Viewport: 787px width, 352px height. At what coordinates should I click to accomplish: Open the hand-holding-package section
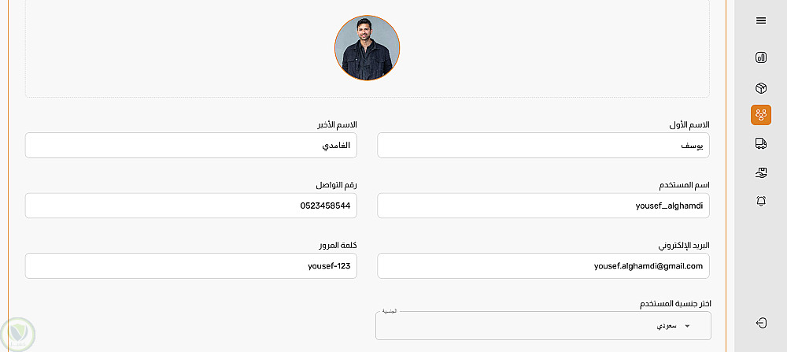(761, 172)
